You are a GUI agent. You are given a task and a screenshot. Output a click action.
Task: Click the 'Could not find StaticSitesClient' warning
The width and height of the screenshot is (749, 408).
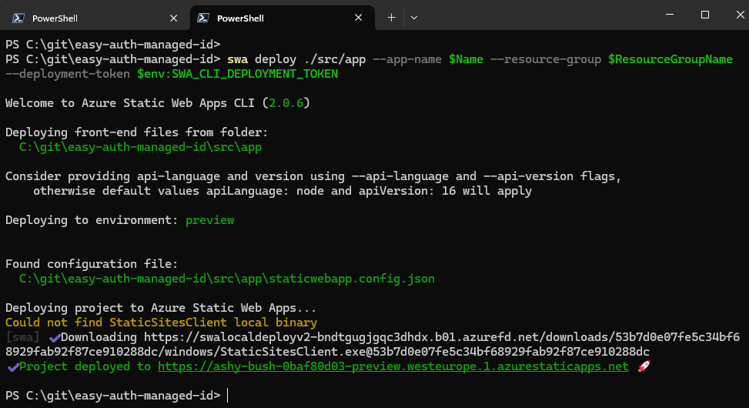[x=161, y=323]
